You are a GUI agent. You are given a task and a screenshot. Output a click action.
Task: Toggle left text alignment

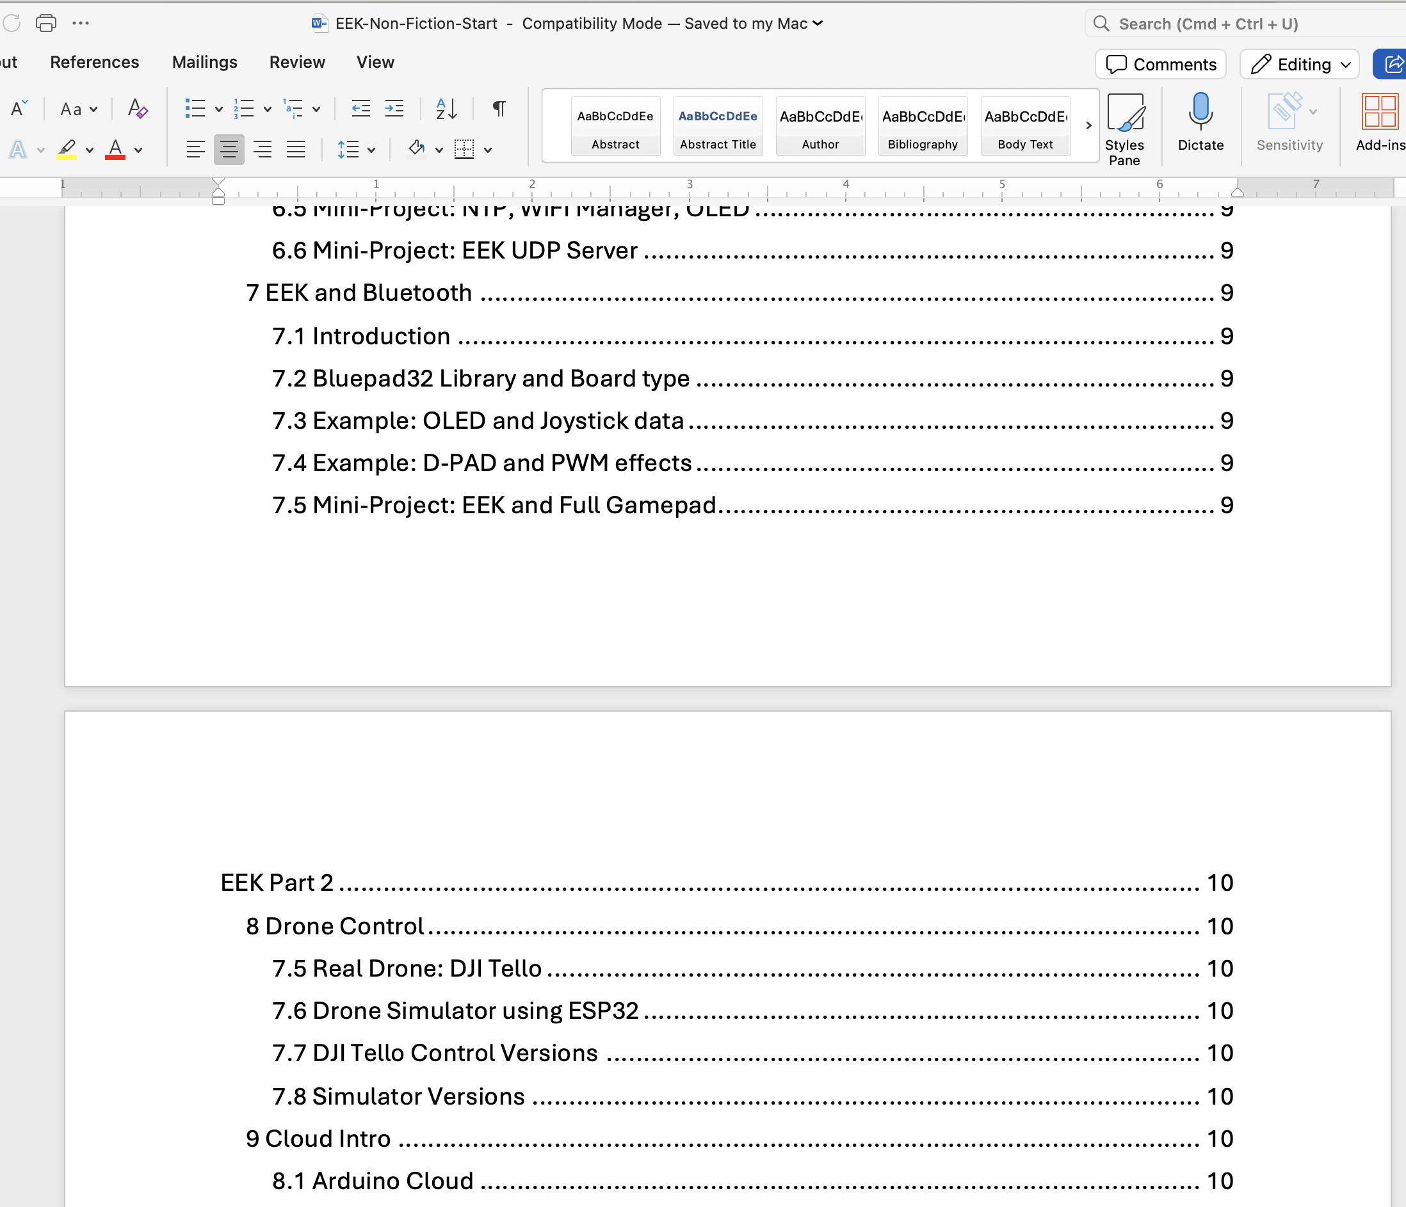[x=195, y=149]
